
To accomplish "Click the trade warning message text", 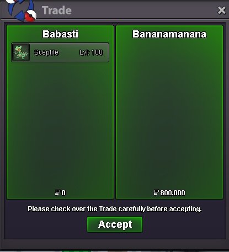I will [x=115, y=209].
